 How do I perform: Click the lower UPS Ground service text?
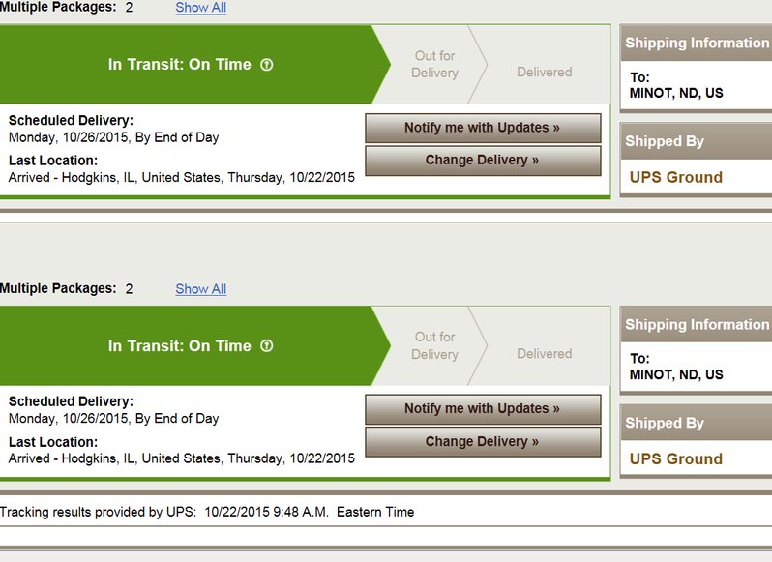point(676,458)
